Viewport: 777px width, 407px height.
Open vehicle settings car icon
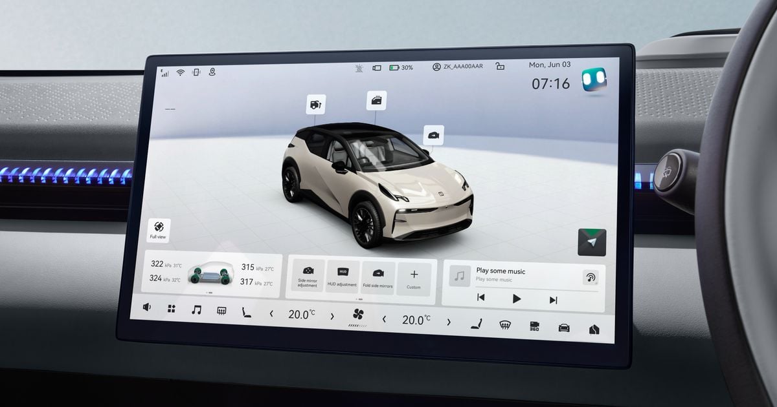click(564, 328)
